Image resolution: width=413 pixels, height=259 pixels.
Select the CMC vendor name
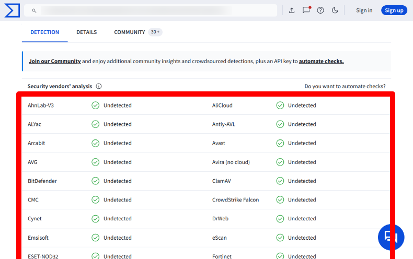pyautogui.click(x=33, y=200)
